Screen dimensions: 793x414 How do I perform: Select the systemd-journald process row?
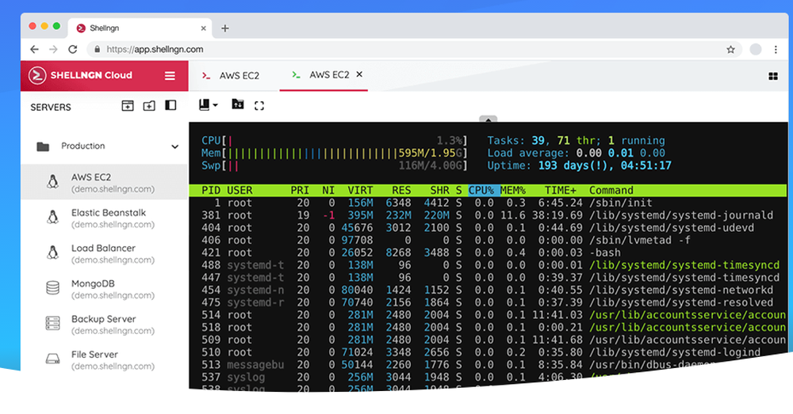[x=488, y=215]
